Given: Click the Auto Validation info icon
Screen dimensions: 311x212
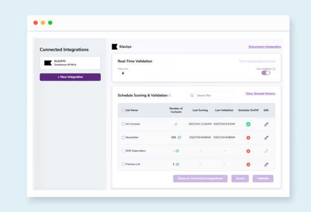Looking at the screenshot, I should 274,69.
